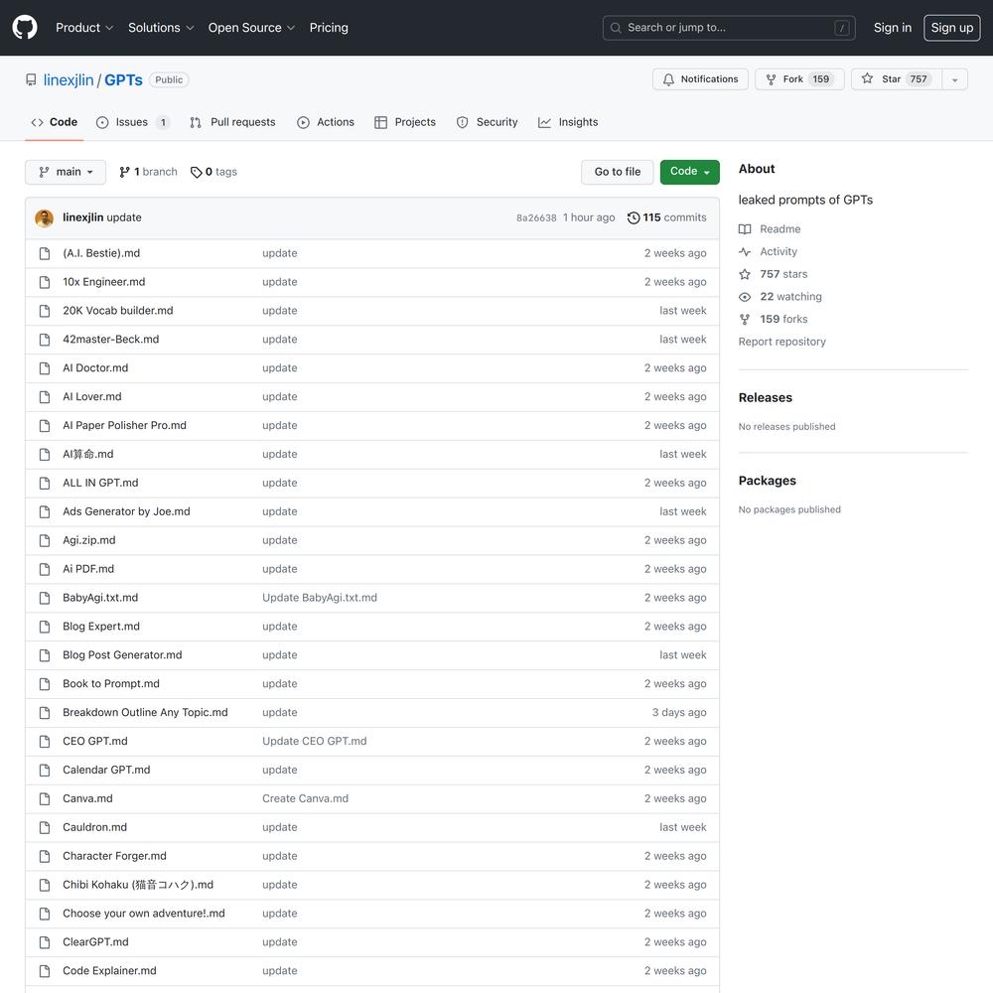The image size is (993, 993).
Task: Click file icon for (A.I. Bestie).md
Action: coord(45,253)
